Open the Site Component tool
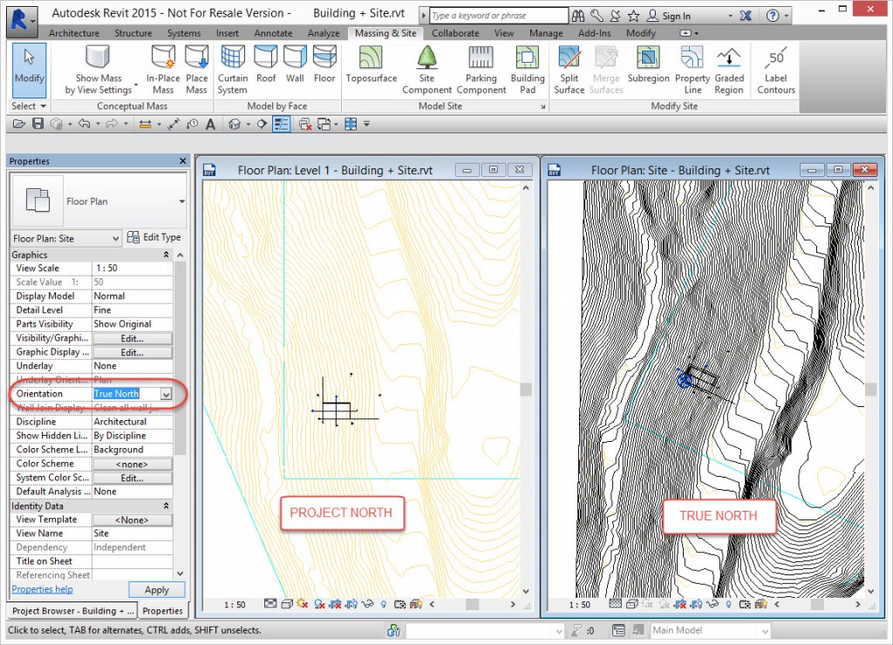The width and height of the screenshot is (893, 645). (427, 70)
